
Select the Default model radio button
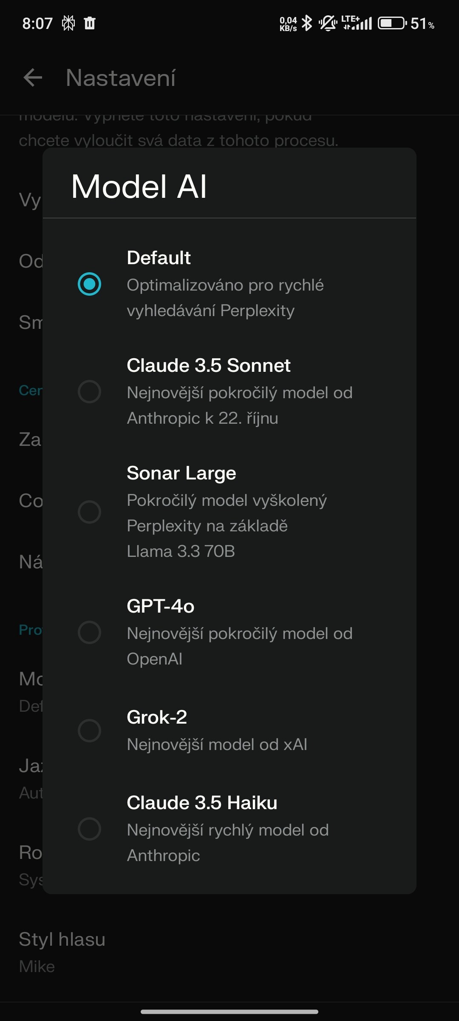coord(89,284)
